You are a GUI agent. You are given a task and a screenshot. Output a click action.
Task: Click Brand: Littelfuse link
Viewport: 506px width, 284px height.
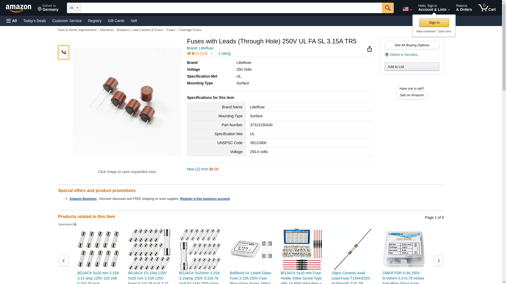(200, 48)
